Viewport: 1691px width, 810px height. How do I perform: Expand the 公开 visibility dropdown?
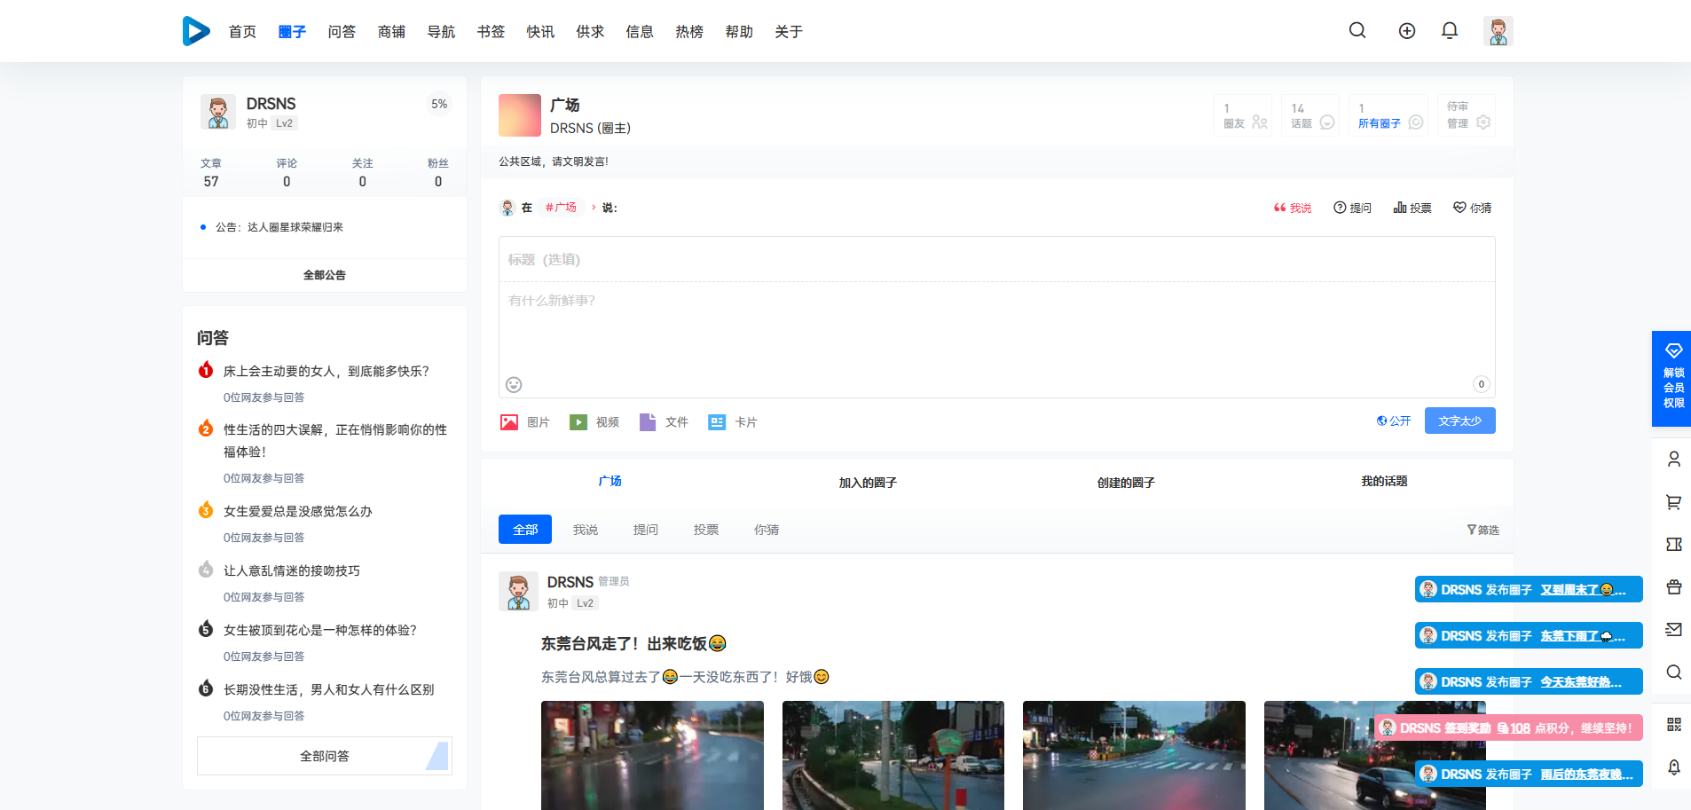coord(1394,421)
